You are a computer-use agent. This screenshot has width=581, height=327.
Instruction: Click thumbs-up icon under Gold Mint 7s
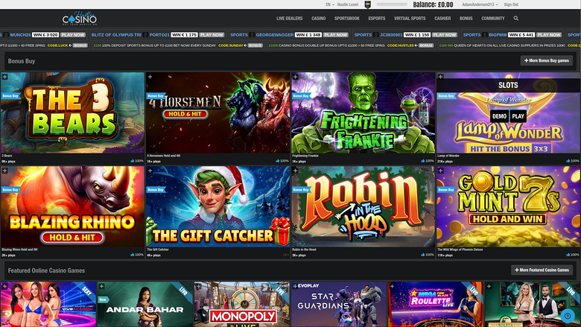tap(568, 255)
